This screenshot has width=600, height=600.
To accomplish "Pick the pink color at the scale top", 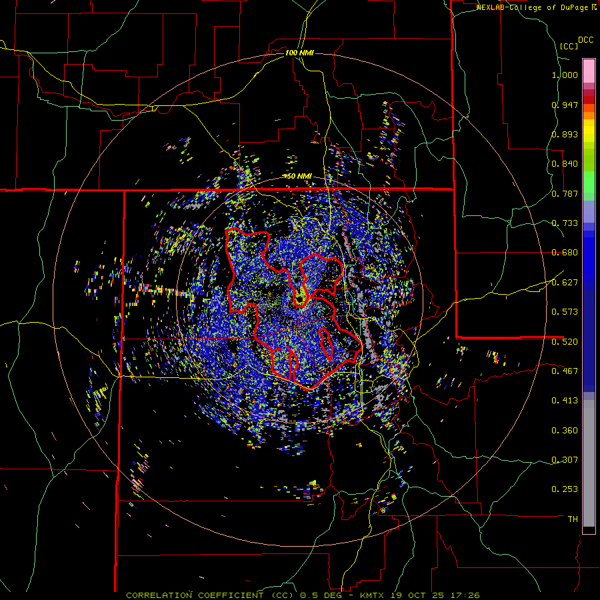I will 589,71.
